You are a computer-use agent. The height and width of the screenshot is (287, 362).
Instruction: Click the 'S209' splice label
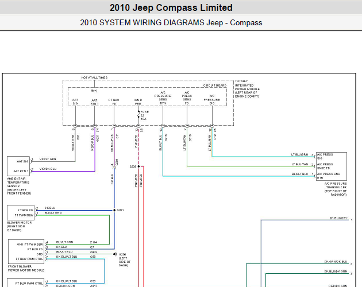point(133,166)
